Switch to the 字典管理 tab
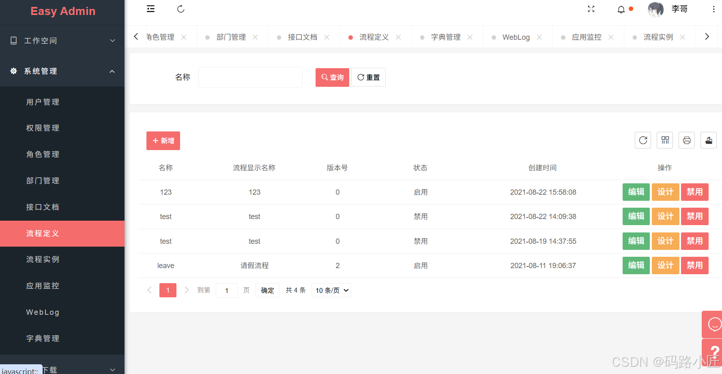 click(446, 37)
